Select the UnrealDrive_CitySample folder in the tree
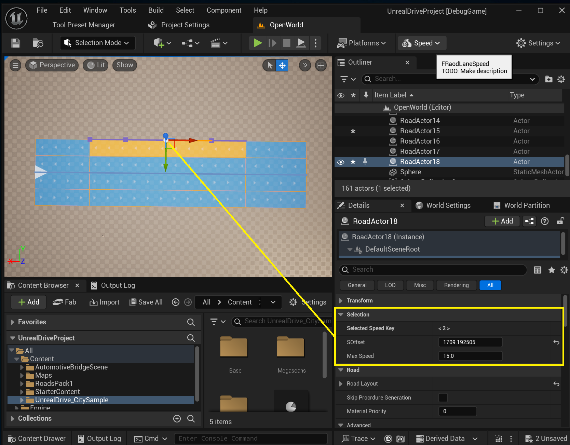The image size is (570, 445). [x=72, y=400]
